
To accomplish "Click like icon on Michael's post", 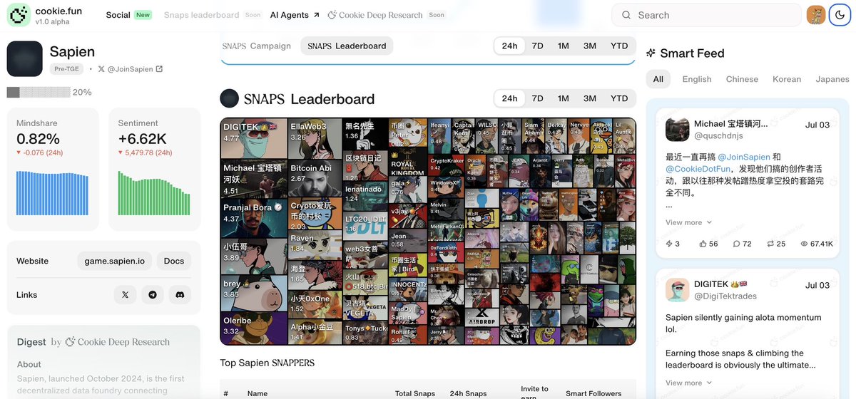I will pyautogui.click(x=703, y=244).
